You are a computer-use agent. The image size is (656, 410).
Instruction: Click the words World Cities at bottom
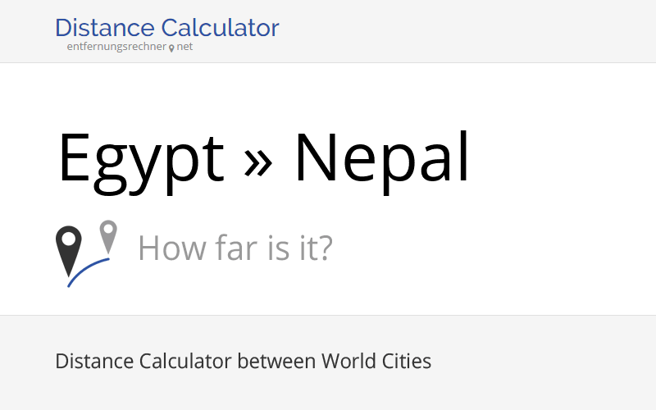[x=376, y=361]
